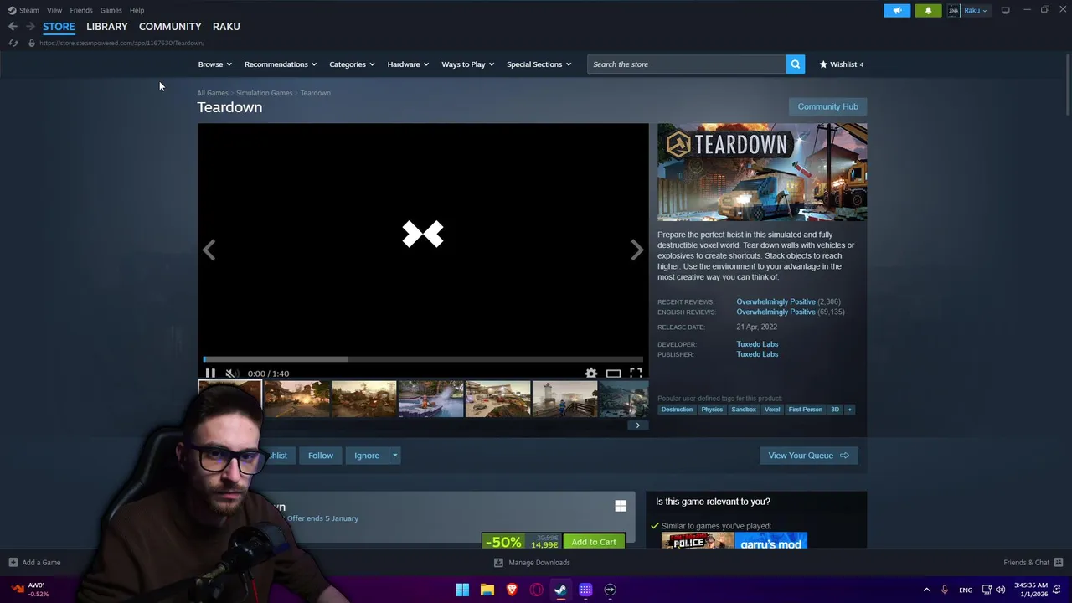
Task: Open Manage Downloads icon
Action: click(498, 563)
